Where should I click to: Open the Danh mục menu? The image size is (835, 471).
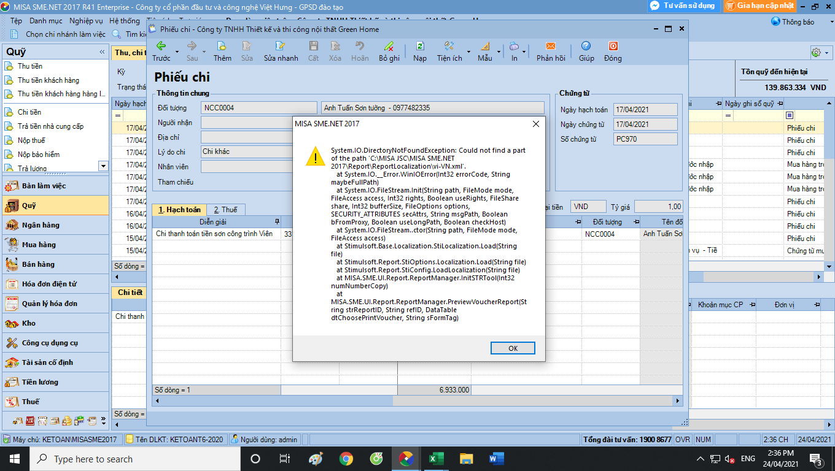pos(45,21)
